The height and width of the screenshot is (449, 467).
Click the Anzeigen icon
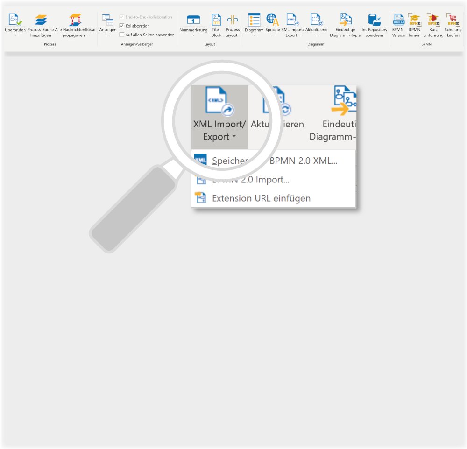(x=108, y=20)
